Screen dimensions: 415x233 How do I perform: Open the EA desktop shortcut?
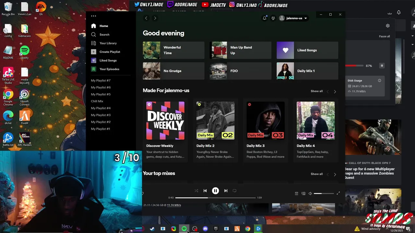41,9
